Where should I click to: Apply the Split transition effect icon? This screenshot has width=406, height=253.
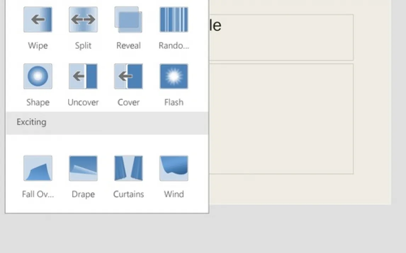(83, 20)
